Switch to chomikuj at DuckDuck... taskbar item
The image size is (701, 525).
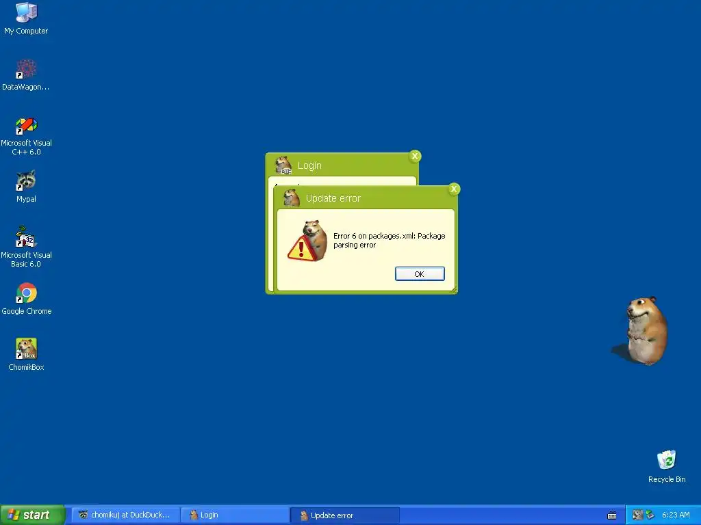(x=125, y=515)
